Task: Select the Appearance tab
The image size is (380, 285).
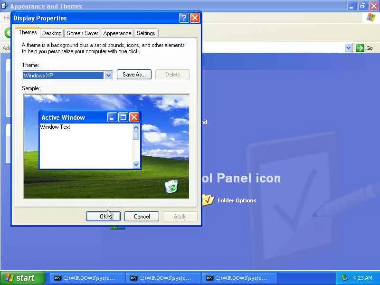Action: [117, 33]
